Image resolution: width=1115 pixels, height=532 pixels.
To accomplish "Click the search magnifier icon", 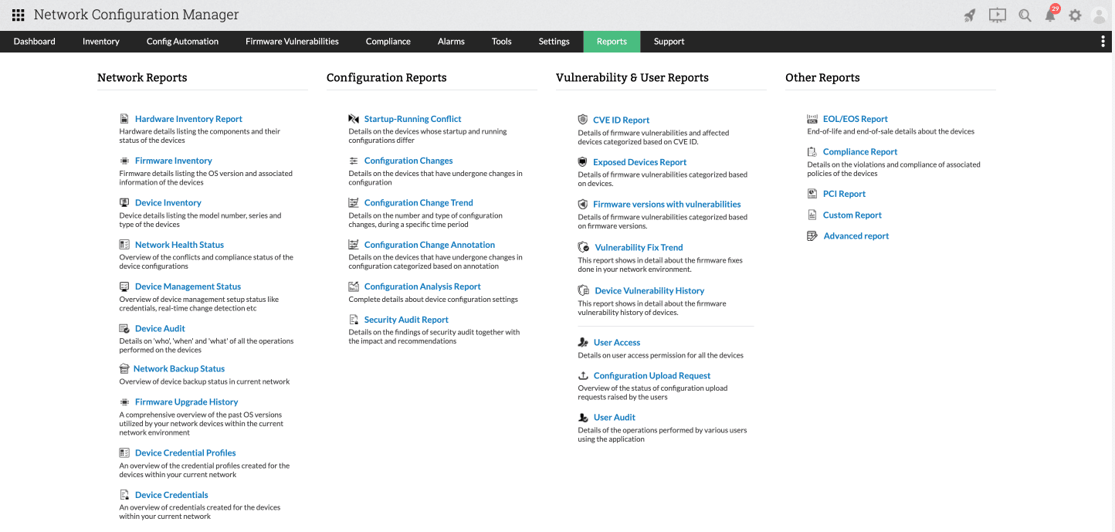I will pos(1024,14).
